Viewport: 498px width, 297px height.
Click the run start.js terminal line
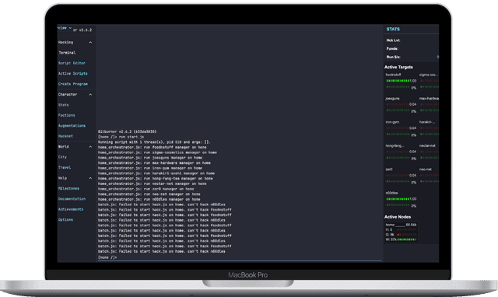point(121,137)
